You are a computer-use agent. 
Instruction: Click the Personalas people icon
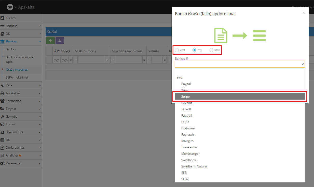3,101
